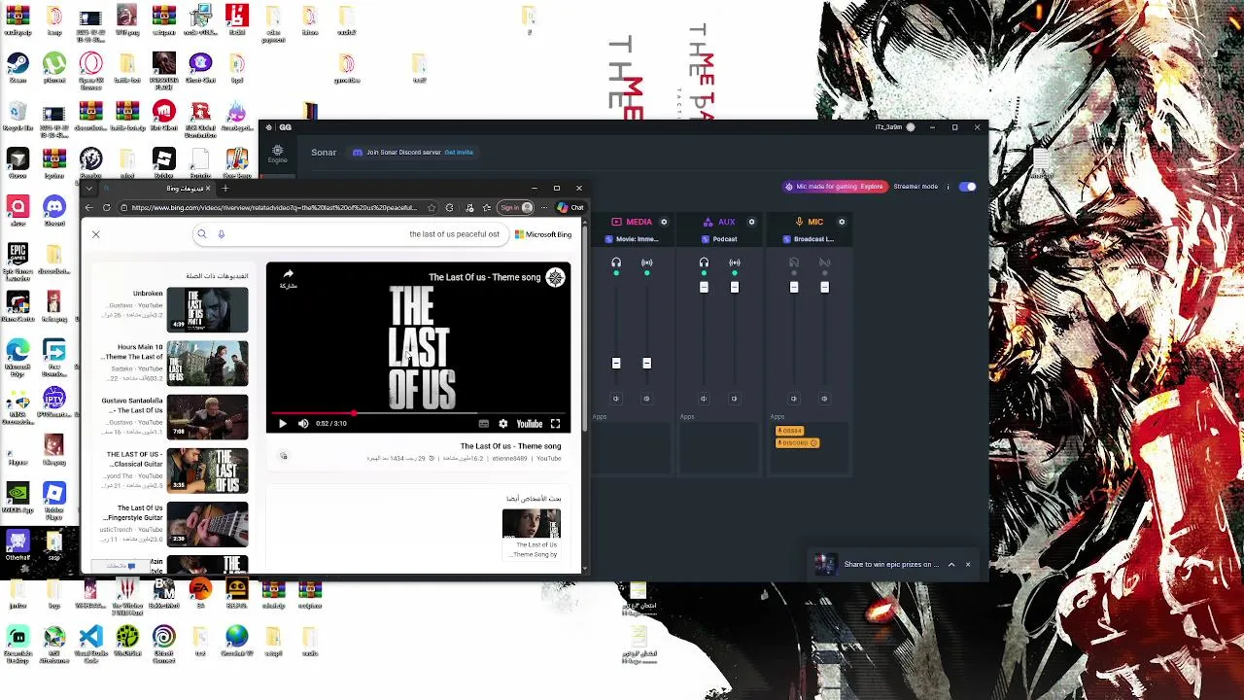Image resolution: width=1244 pixels, height=700 pixels.
Task: Click the Engine icon in SteelSeries GG sidebar
Action: pos(277,154)
